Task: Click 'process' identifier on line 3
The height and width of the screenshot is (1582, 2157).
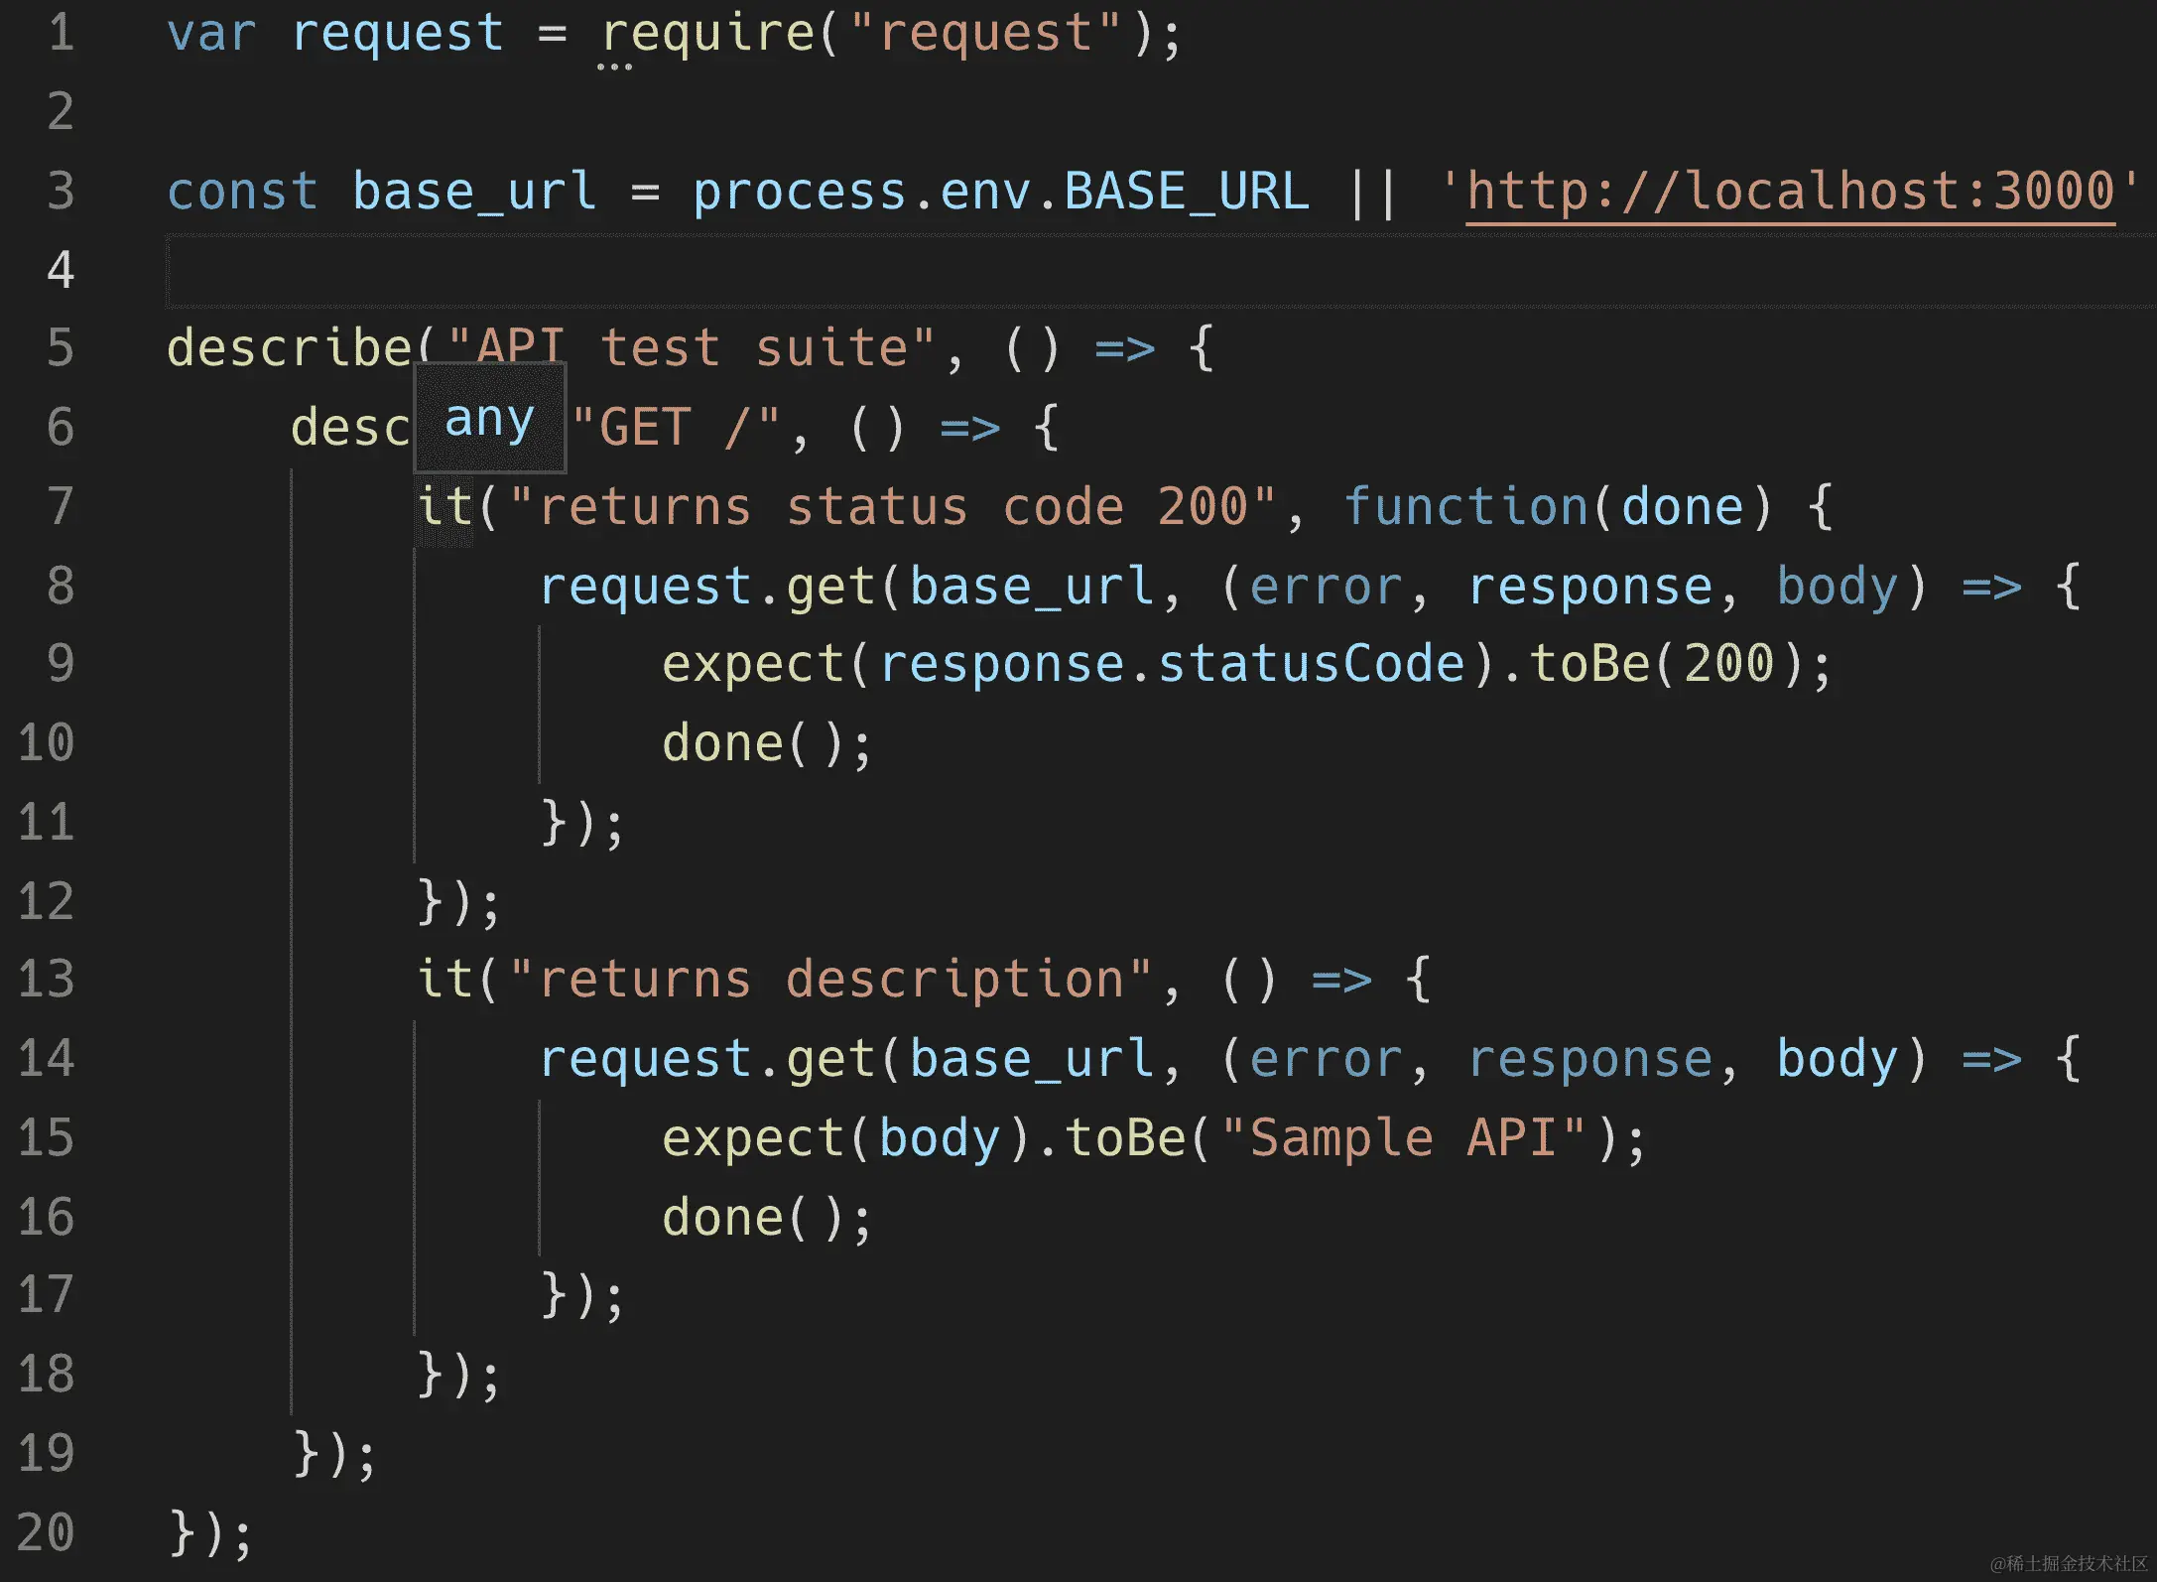Action: click(800, 191)
